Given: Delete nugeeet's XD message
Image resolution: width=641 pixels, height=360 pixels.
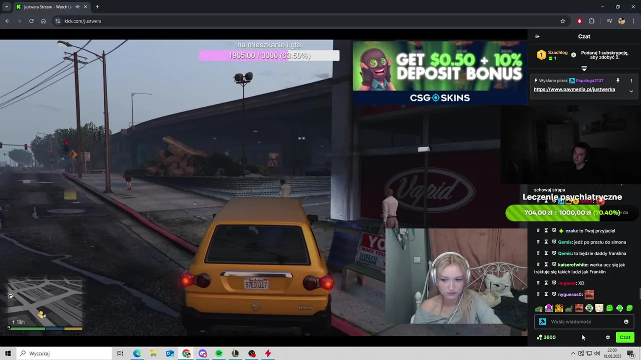Looking at the screenshot, I should point(538,283).
